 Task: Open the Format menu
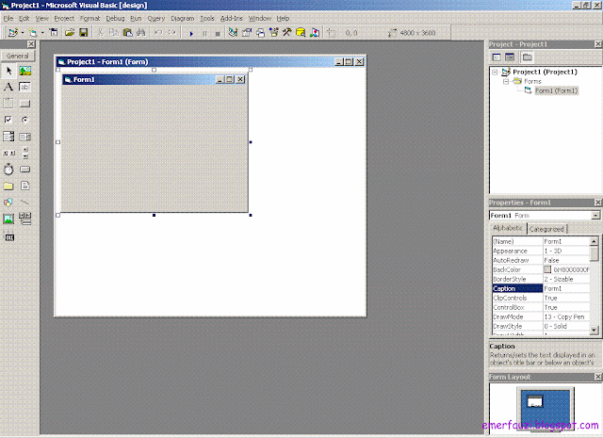(90, 18)
